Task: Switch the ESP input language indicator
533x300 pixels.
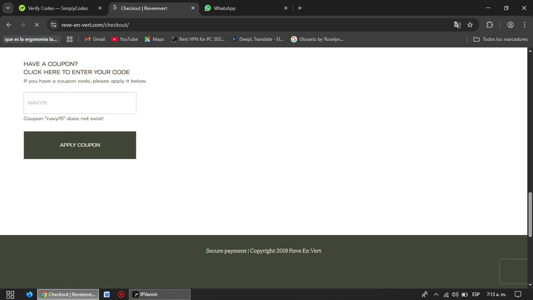Action: point(476,294)
